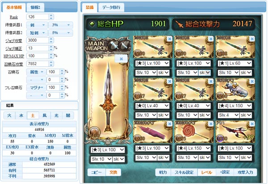This screenshot has width=268, height=184.
Task: Open the データ移行 tab
Action: [x=111, y=7]
